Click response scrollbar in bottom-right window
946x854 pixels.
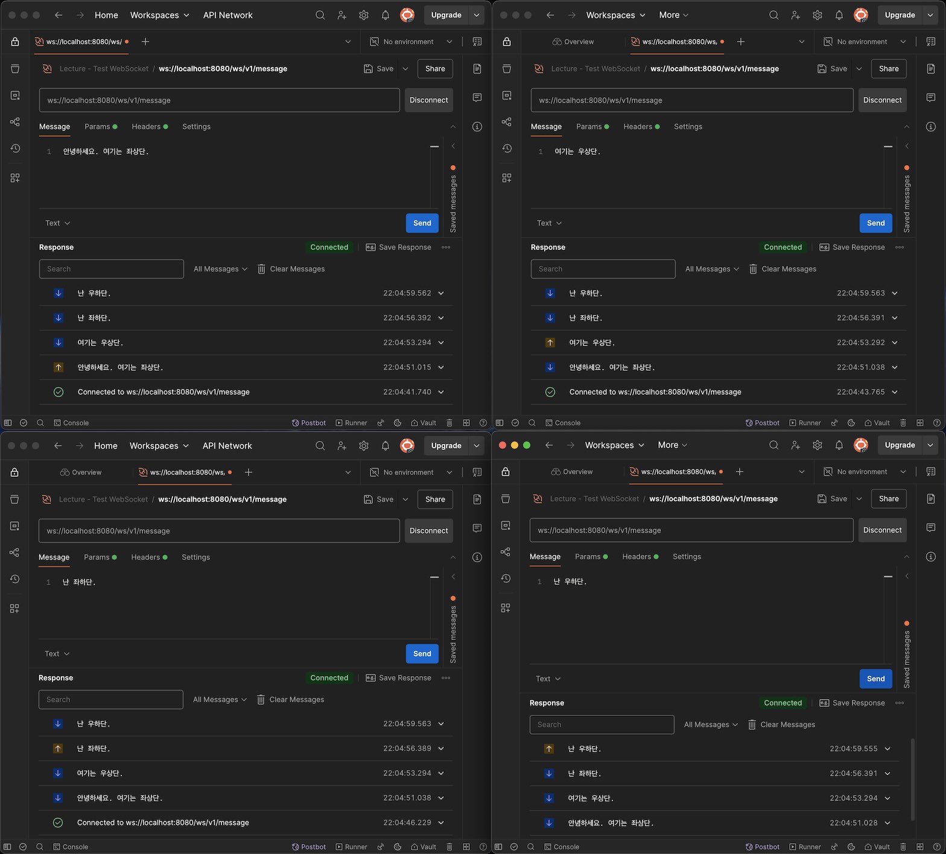(912, 779)
